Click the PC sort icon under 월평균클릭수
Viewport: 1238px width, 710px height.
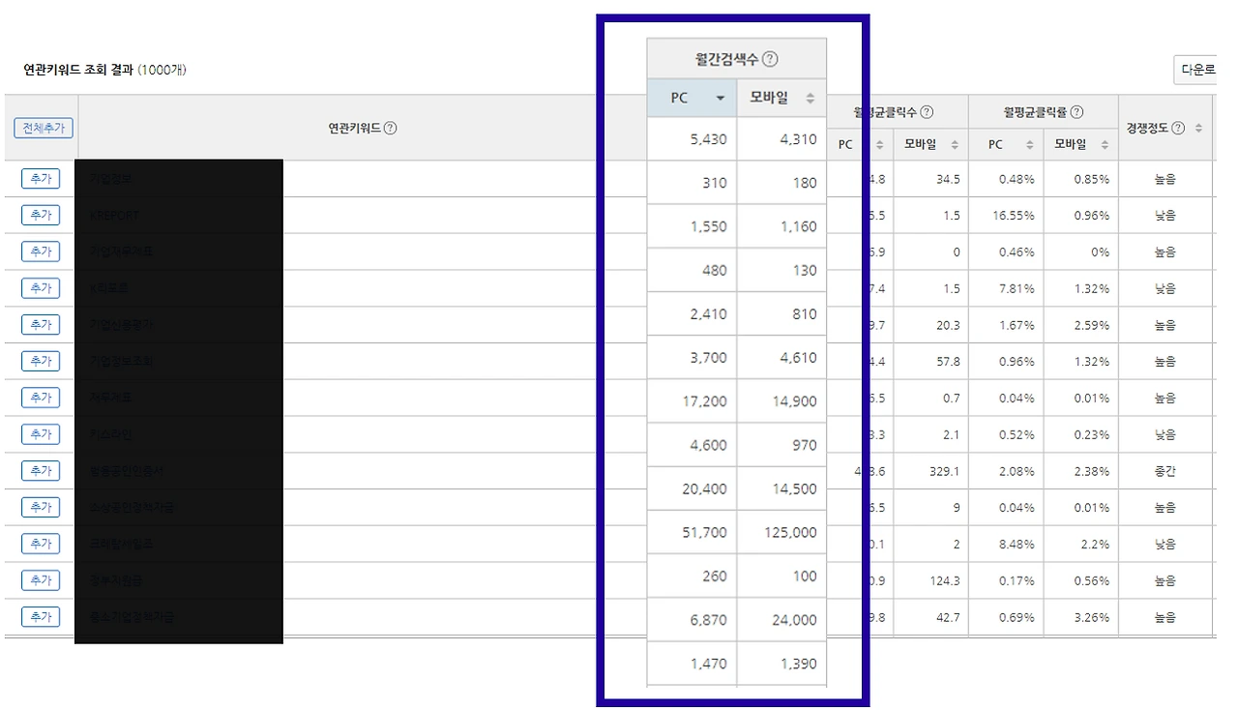[878, 144]
